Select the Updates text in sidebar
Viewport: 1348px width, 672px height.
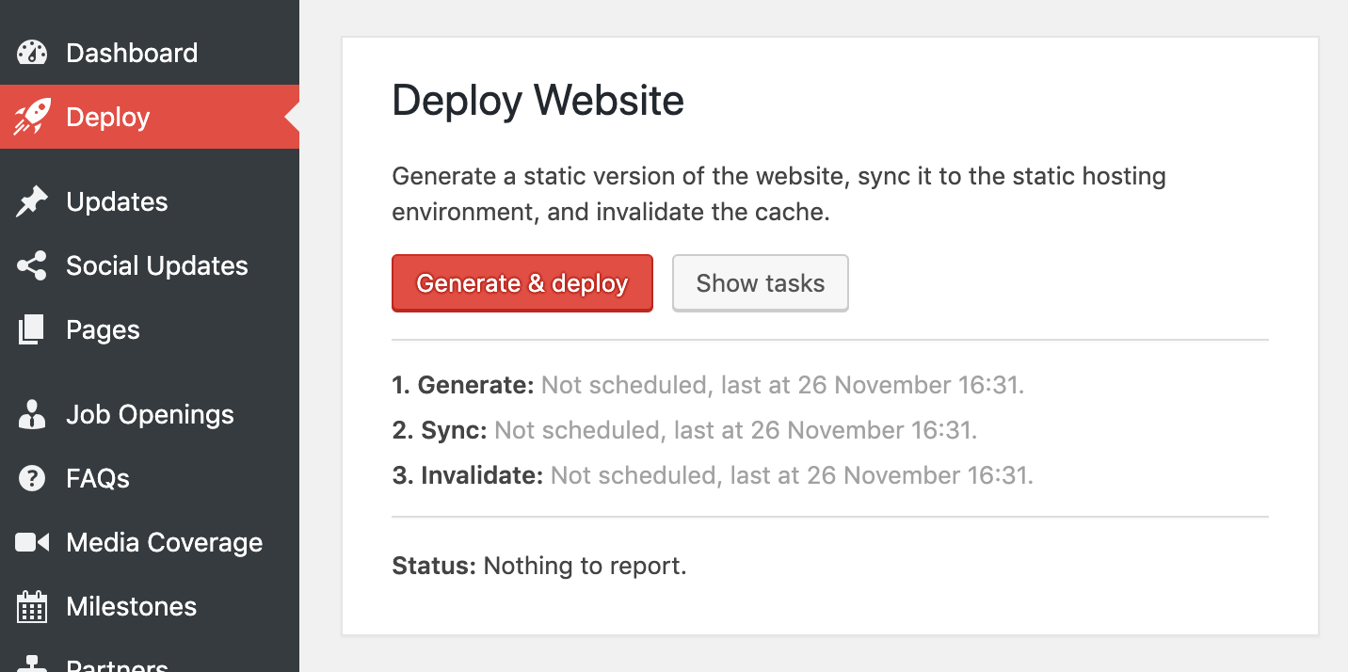tap(117, 202)
